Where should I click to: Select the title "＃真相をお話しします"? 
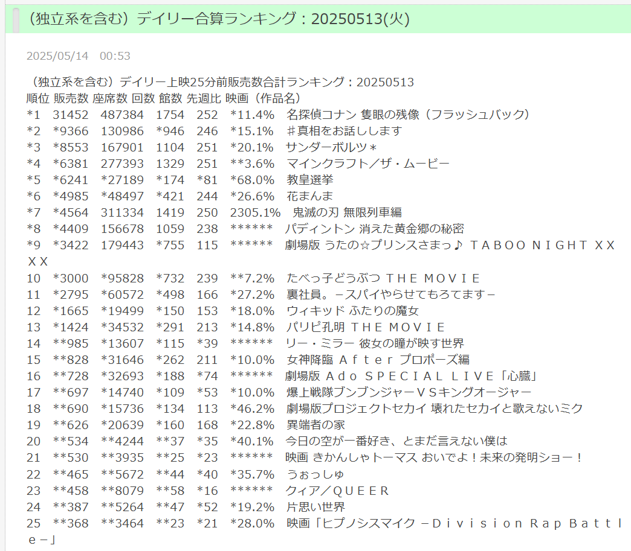(x=344, y=131)
